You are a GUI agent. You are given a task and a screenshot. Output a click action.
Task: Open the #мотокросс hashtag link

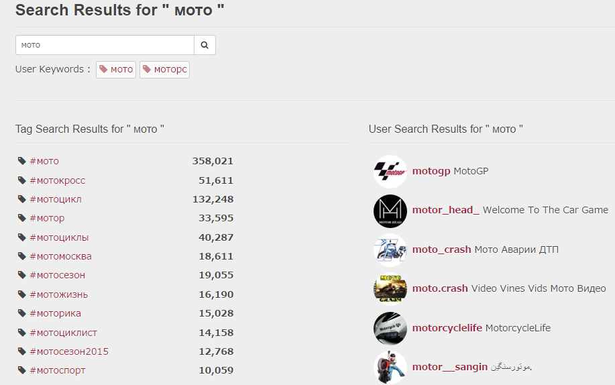pyautogui.click(x=57, y=180)
